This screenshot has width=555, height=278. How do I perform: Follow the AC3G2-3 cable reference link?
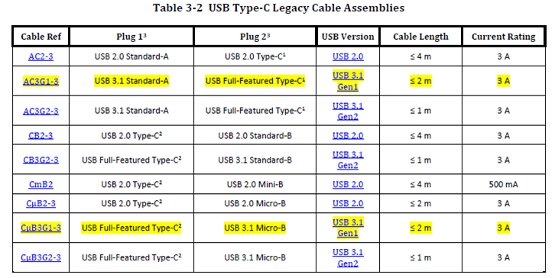tap(41, 111)
